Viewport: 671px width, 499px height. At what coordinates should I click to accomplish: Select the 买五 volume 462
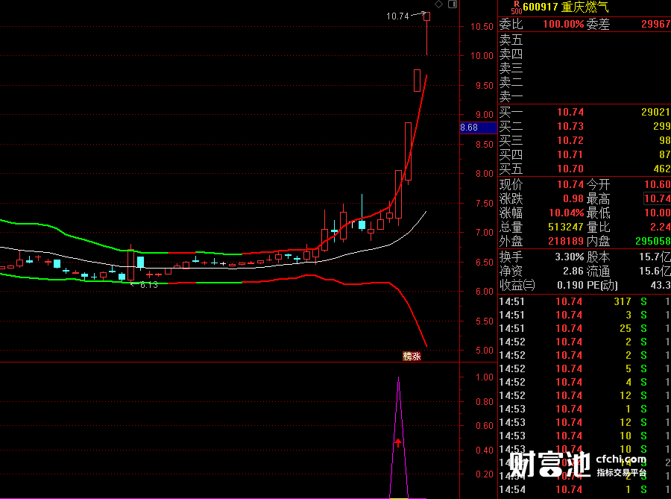pos(661,169)
